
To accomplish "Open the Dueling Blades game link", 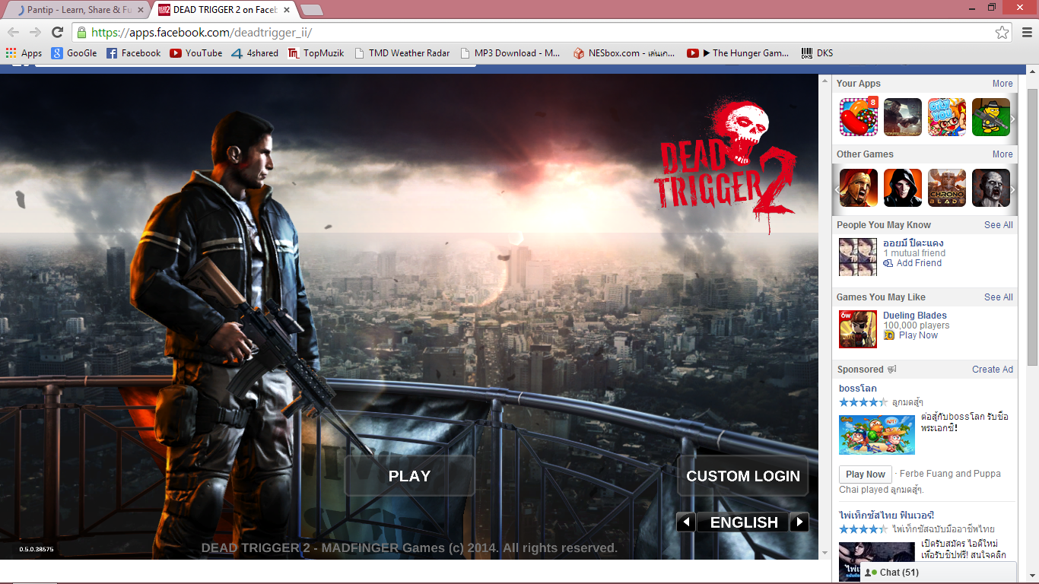I will (x=915, y=316).
